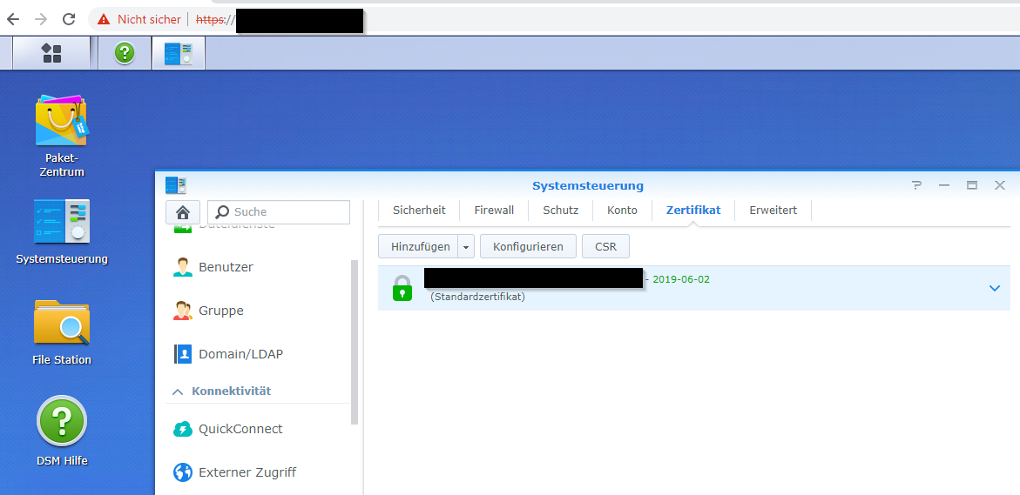Click the CSR button
The width and height of the screenshot is (1020, 495).
tap(605, 247)
